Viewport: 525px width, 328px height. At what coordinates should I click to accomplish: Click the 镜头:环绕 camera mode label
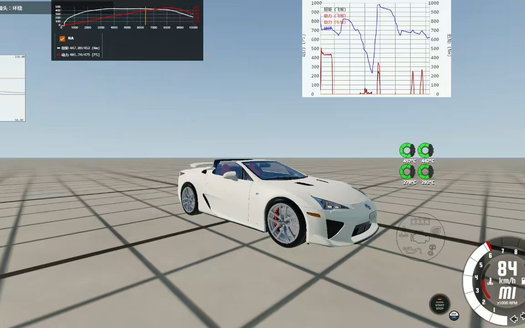point(11,8)
